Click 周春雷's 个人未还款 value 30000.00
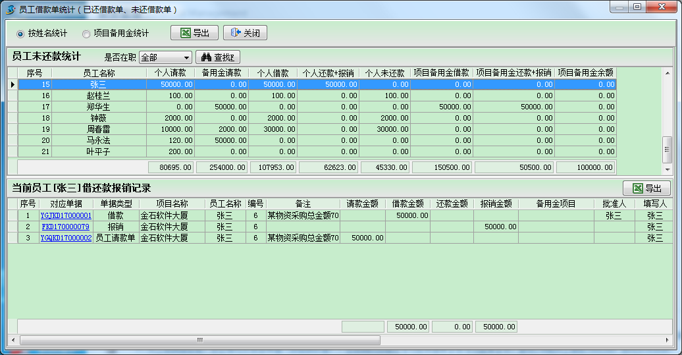The height and width of the screenshot is (355, 682). (384, 129)
